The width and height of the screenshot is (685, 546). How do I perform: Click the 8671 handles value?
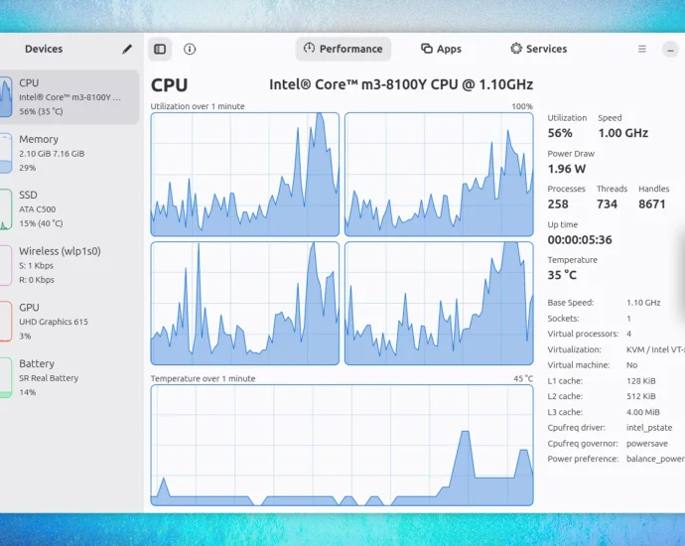pyautogui.click(x=652, y=204)
